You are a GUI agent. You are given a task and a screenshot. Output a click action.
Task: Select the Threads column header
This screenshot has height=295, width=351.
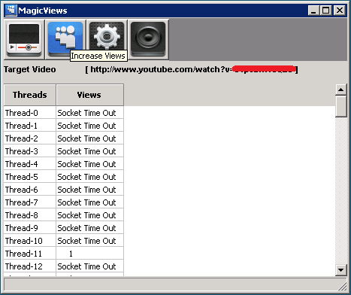30,95
